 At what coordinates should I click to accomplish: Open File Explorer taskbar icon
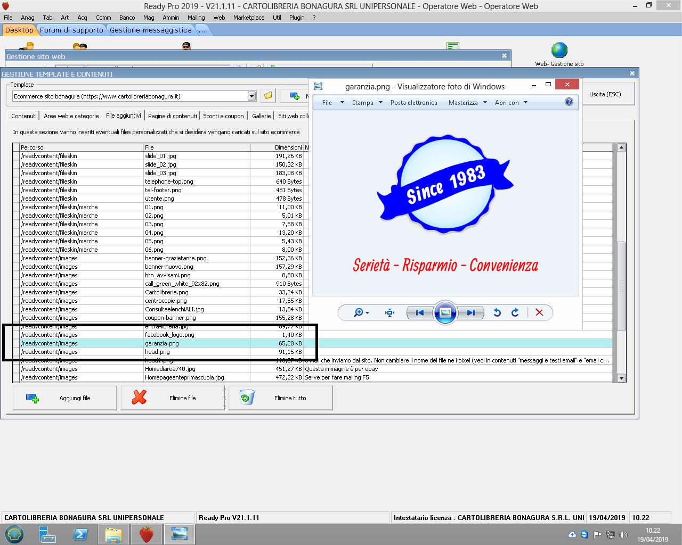(113, 534)
